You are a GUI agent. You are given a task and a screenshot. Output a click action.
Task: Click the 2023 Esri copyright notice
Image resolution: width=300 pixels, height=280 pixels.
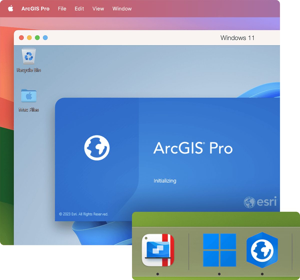click(x=83, y=214)
